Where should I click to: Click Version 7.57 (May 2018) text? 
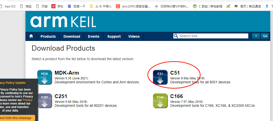pyautogui.click(x=187, y=102)
